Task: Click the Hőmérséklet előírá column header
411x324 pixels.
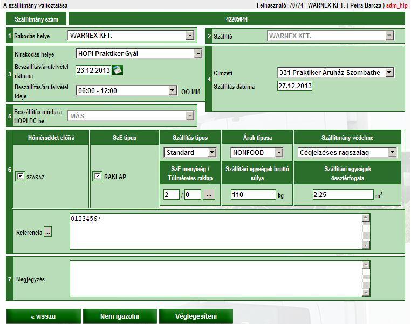Action: coord(51,138)
